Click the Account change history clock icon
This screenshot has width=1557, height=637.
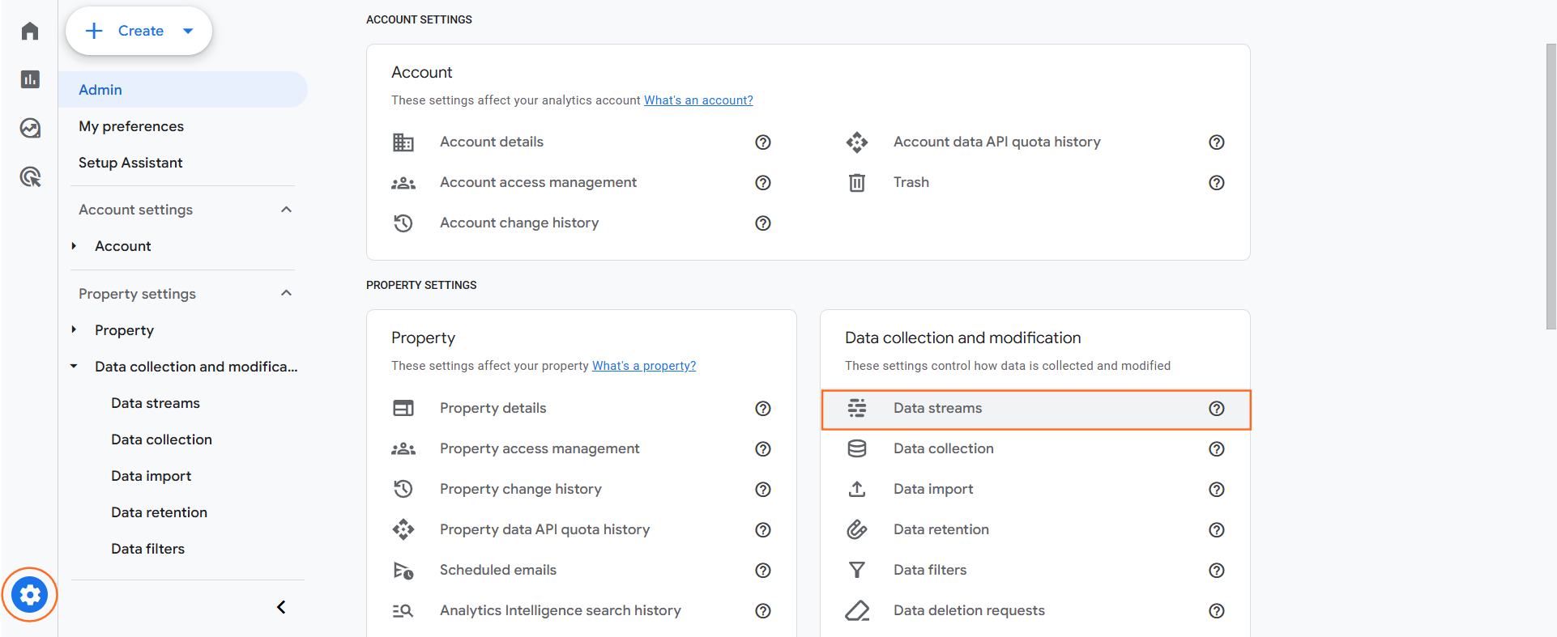403,223
